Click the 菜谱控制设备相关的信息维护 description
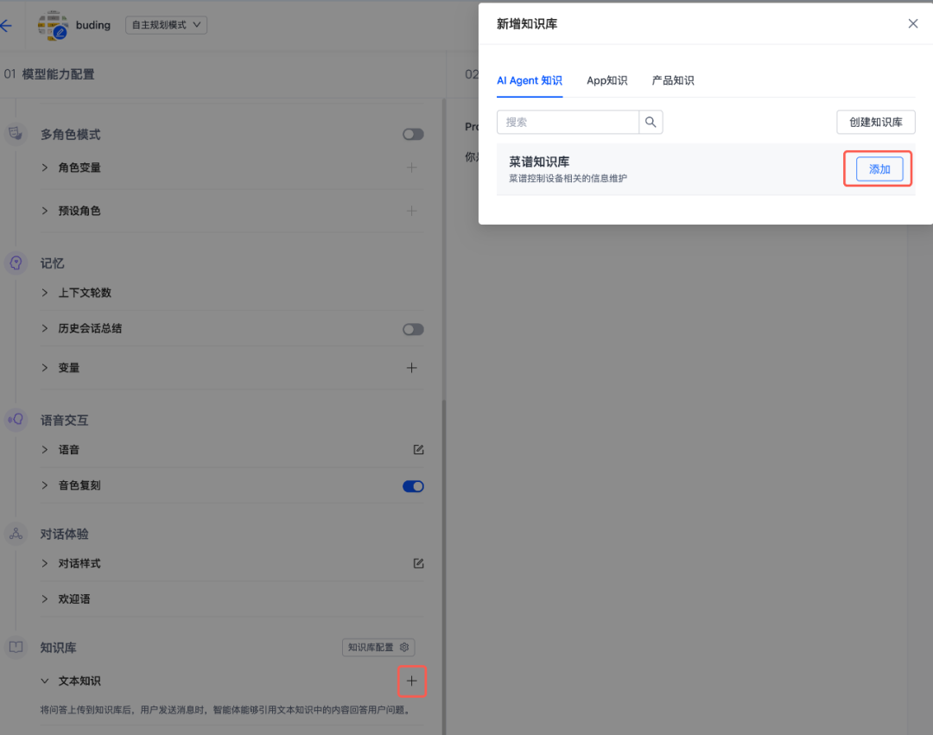Image resolution: width=933 pixels, height=735 pixels. (x=568, y=179)
